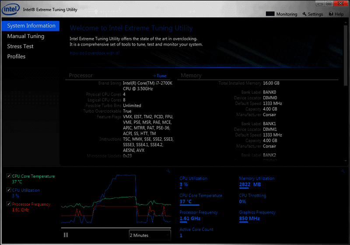Image resolution: width=350 pixels, height=245 pixels.
Task: Click the Tune link beside Processor
Action: tap(160, 76)
